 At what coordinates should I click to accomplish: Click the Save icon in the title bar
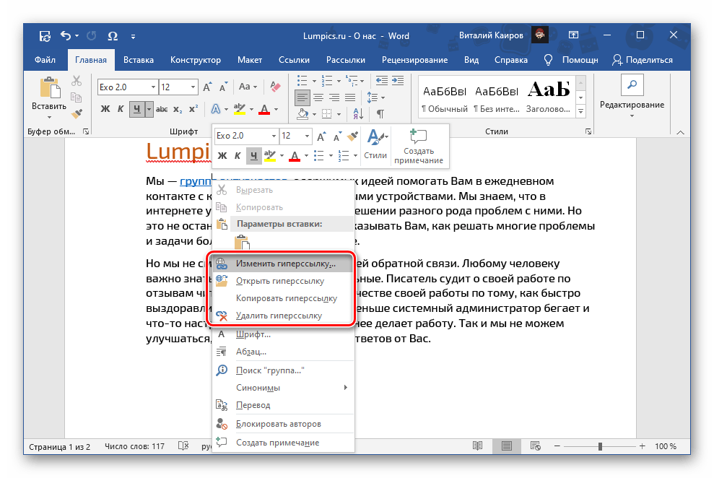tap(45, 35)
